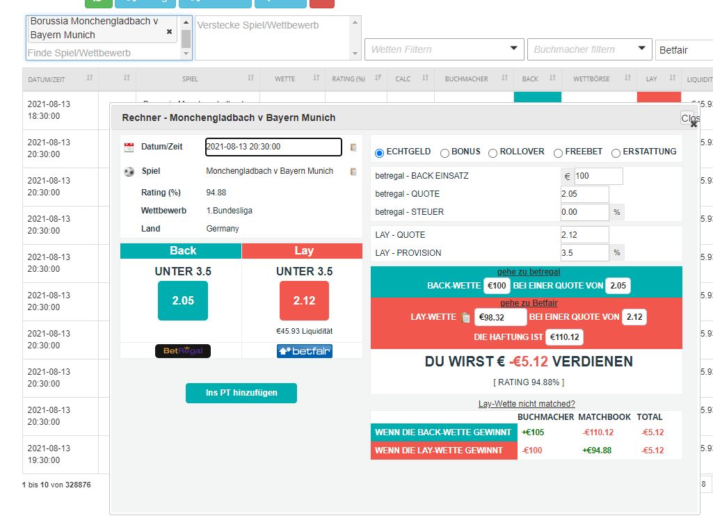Click teal Back odds 2.05 box

183,301
